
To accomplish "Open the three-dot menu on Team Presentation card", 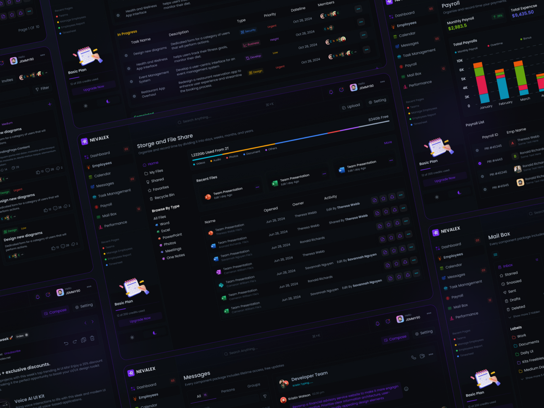I will point(390,160).
